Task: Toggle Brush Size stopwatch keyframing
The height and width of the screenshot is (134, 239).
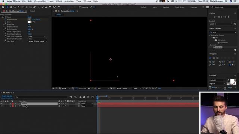Action: pos(6,24)
